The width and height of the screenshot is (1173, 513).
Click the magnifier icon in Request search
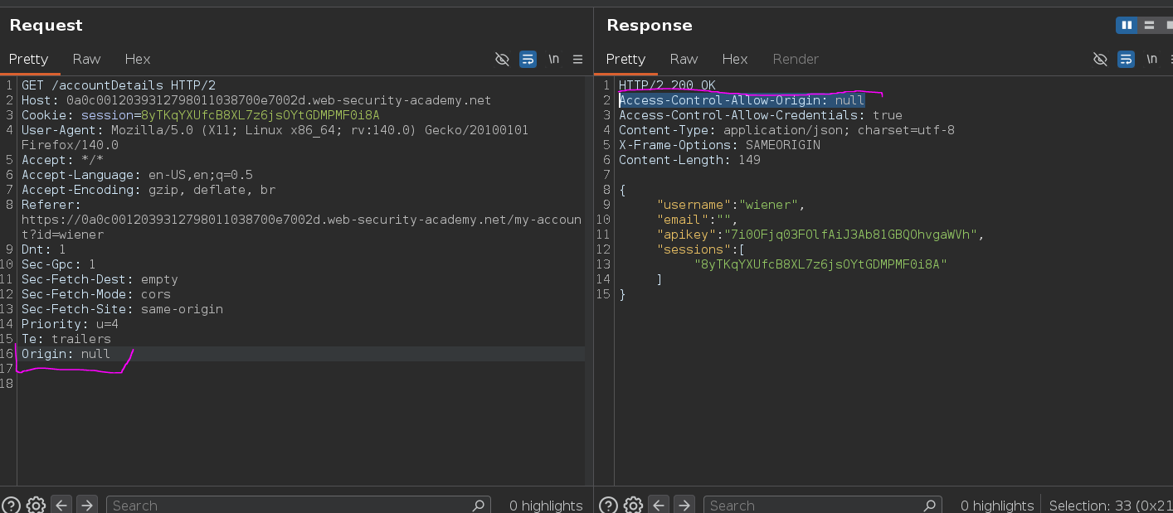click(478, 505)
